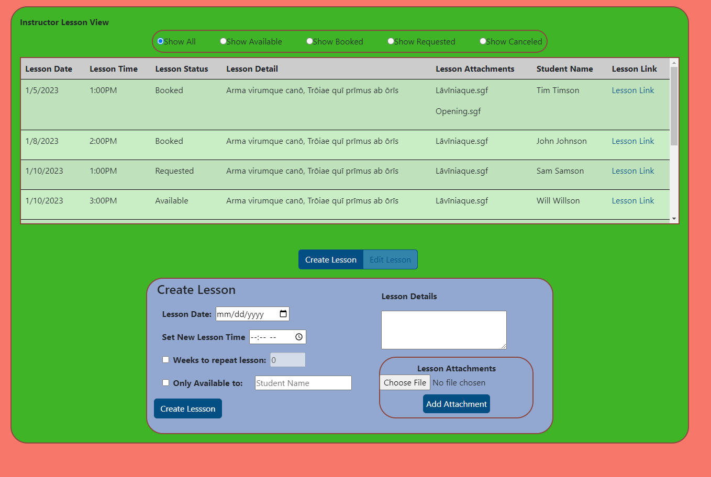
Task: Choose the Show Booked radio option
Action: 310,41
